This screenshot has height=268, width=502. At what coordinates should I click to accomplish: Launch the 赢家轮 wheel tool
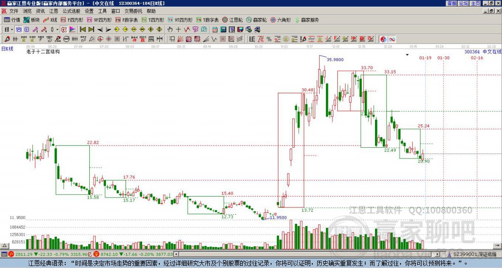click(256, 20)
